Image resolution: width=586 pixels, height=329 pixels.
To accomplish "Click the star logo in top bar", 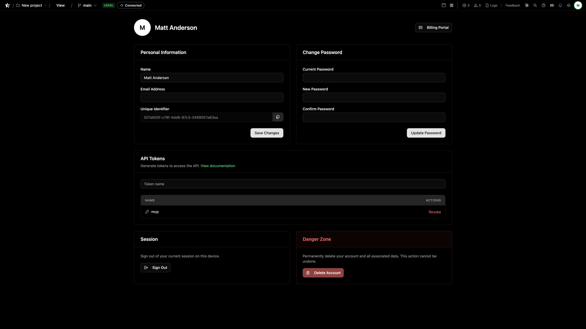I will point(7,5).
